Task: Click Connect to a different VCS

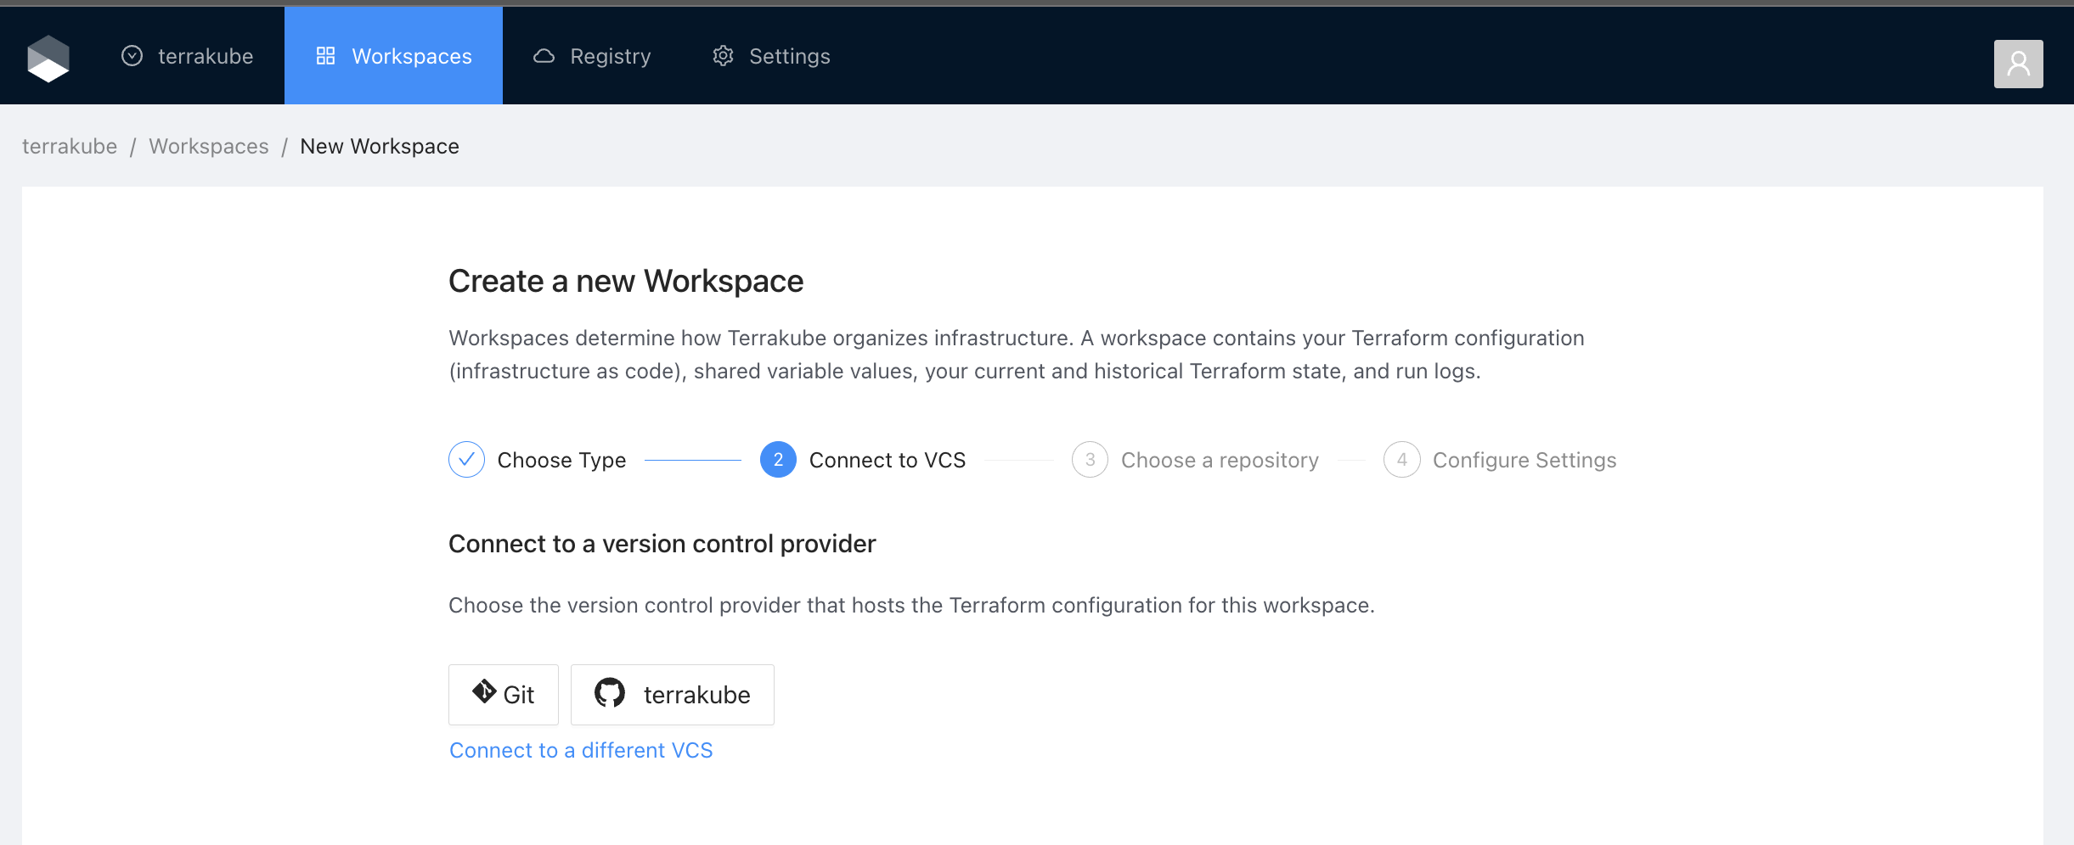Action: (x=581, y=750)
